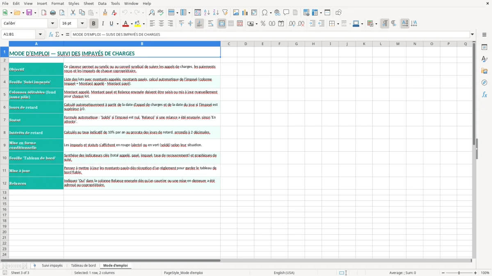Click 100% zoom level
This screenshot has height=276, width=492.
pyautogui.click(x=485, y=273)
